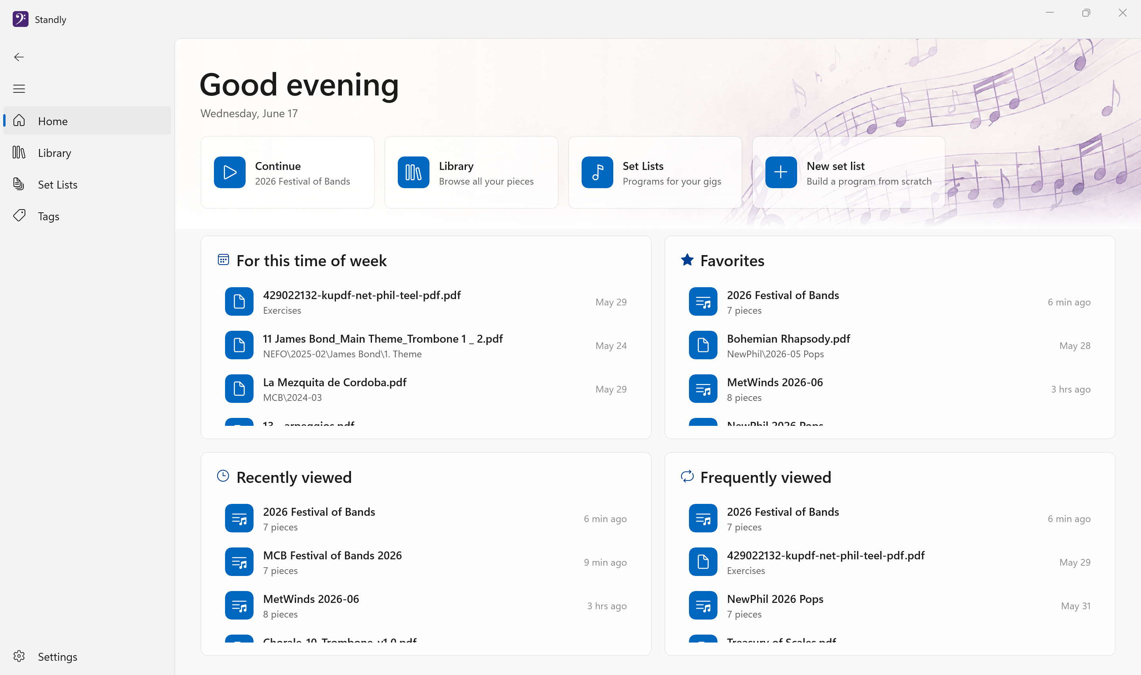This screenshot has height=675, width=1141.
Task: Open Library card Browse all your pieces
Action: pyautogui.click(x=471, y=172)
